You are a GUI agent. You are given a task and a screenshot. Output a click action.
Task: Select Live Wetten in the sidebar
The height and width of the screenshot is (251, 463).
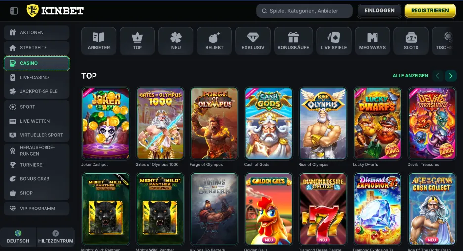[37, 121]
